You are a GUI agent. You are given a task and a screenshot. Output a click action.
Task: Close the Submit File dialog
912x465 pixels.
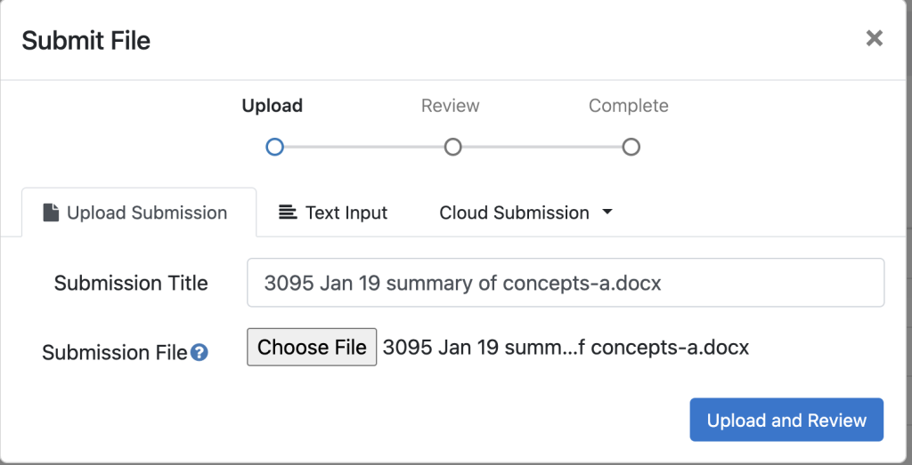(x=875, y=38)
